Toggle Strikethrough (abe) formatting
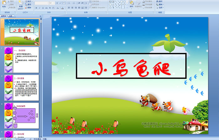 point(46,8)
